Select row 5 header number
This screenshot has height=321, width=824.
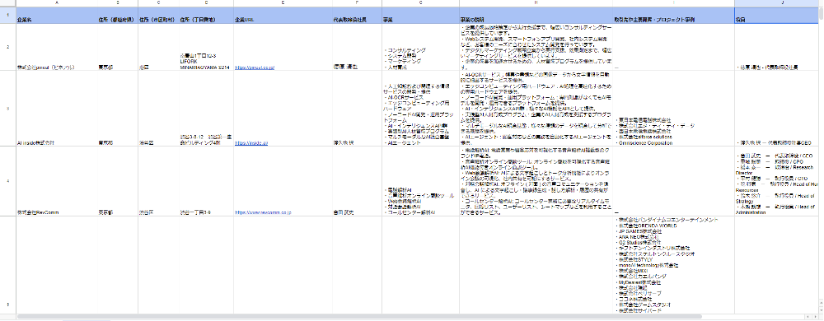pos(8,265)
